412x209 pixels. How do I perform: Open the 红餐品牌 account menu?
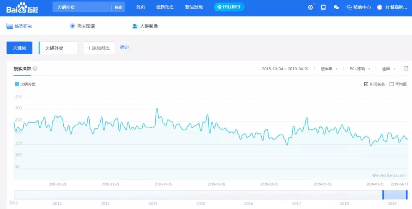396,7
